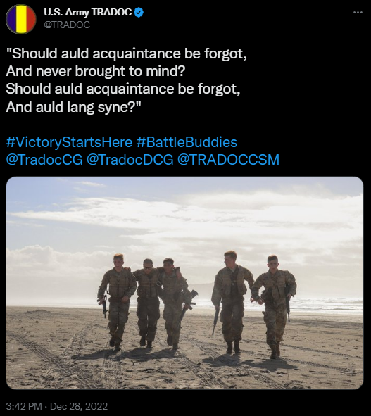
Task: Click the 3:42 PM timestamp
Action: click(24, 406)
